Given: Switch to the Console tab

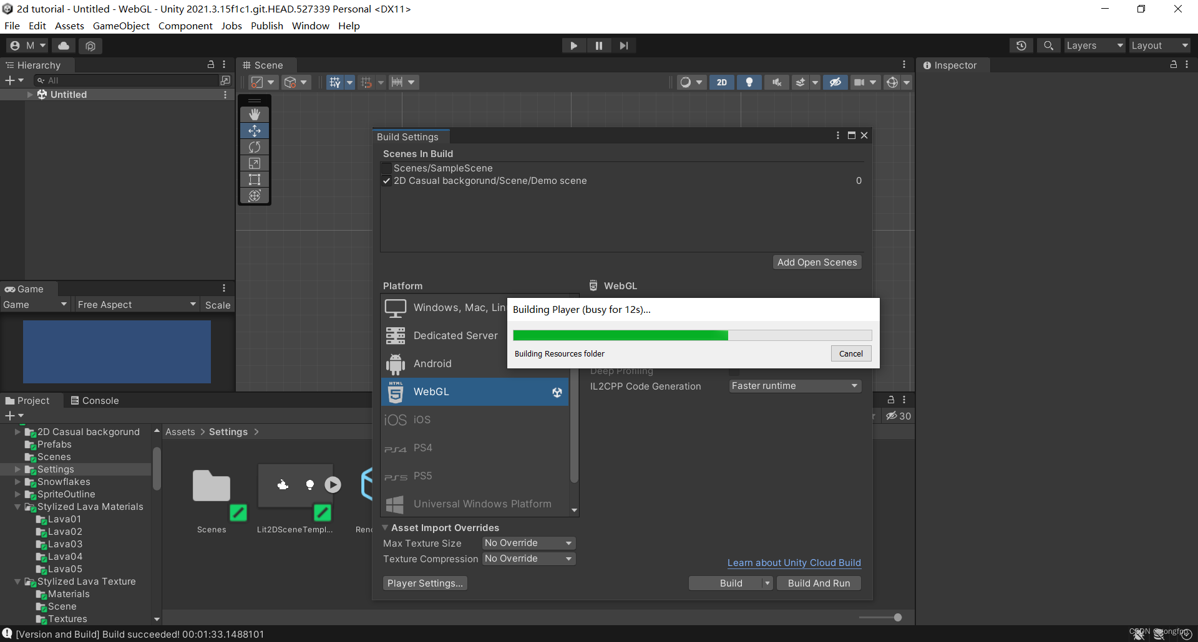Looking at the screenshot, I should pyautogui.click(x=94, y=401).
